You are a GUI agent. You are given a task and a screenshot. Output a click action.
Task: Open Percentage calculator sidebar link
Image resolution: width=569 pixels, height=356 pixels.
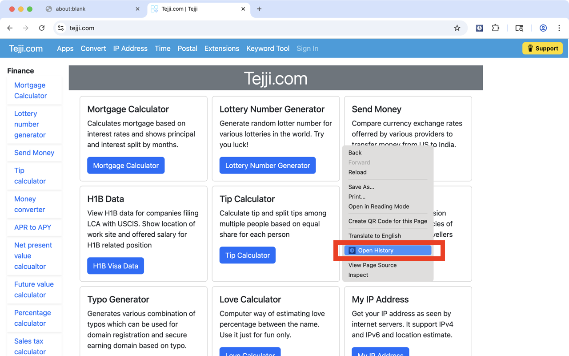click(x=32, y=318)
